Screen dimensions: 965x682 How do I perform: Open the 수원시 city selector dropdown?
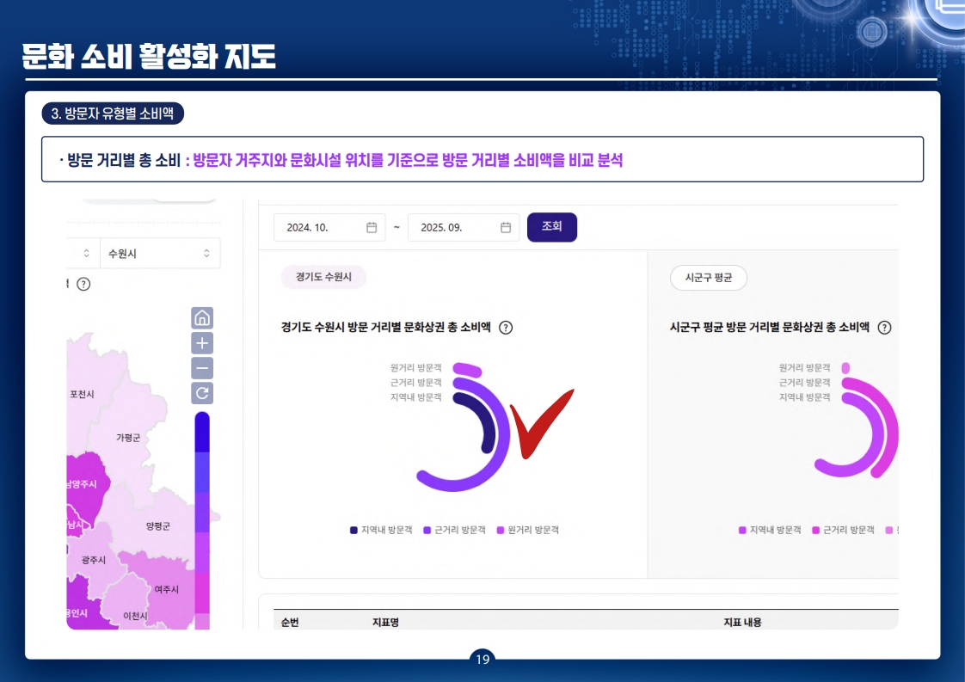(160, 253)
